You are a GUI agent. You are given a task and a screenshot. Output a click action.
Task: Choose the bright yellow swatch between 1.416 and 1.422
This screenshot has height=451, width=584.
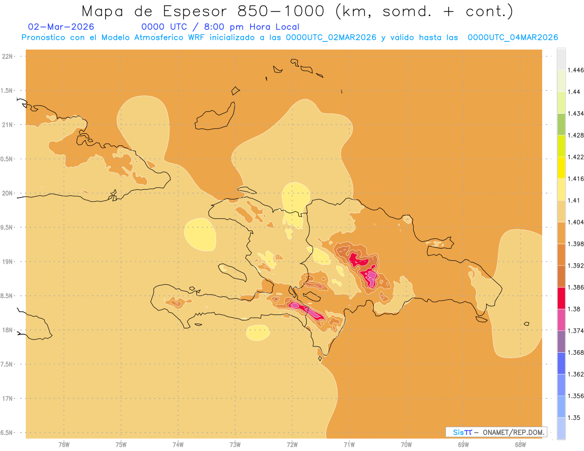(561, 168)
